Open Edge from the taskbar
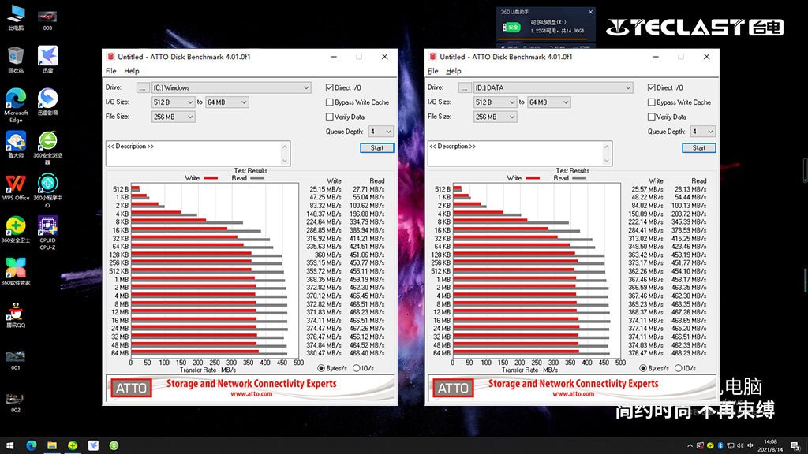The height and width of the screenshot is (454, 808). pyautogui.click(x=31, y=445)
